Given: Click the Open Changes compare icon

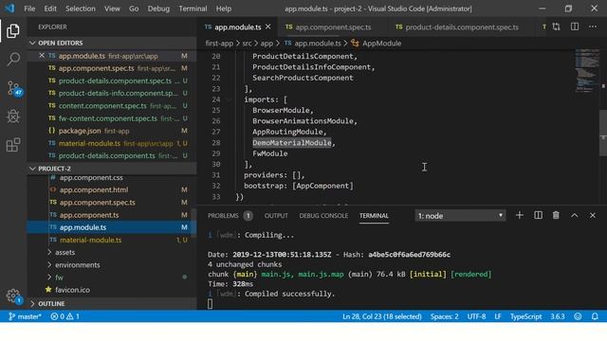Looking at the screenshot, I should [557, 27].
